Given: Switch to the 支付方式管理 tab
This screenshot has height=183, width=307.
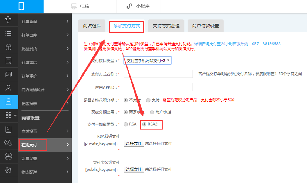Looking at the screenshot, I should [x=166, y=26].
